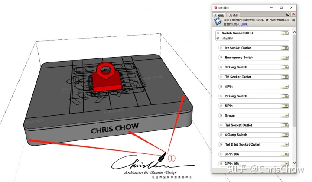Select the 4 Pin name
Viewport: 312px width, 182px height.
(x=229, y=87)
